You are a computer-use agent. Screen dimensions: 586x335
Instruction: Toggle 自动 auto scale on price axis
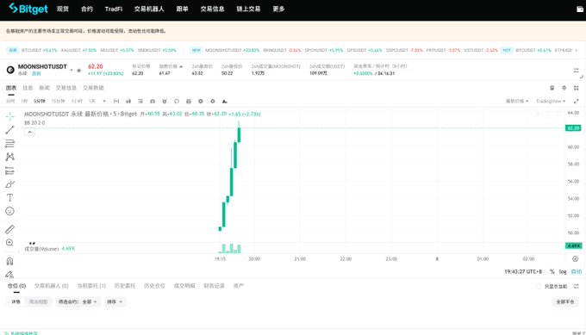tap(576, 271)
